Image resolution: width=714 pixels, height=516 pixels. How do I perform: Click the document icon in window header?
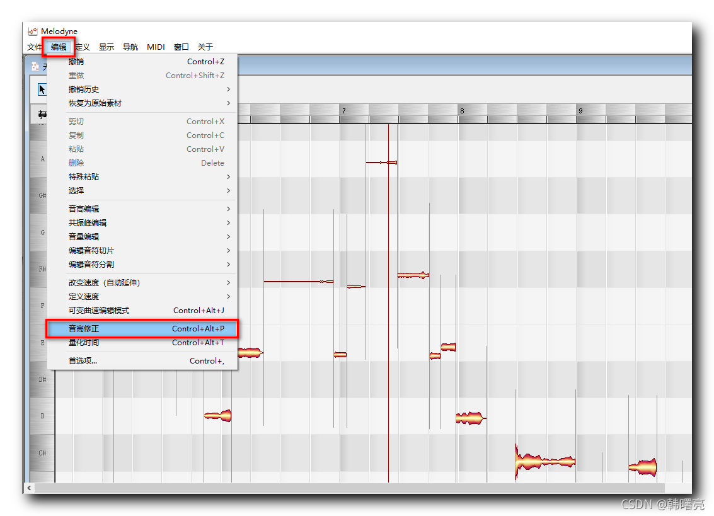[x=35, y=67]
